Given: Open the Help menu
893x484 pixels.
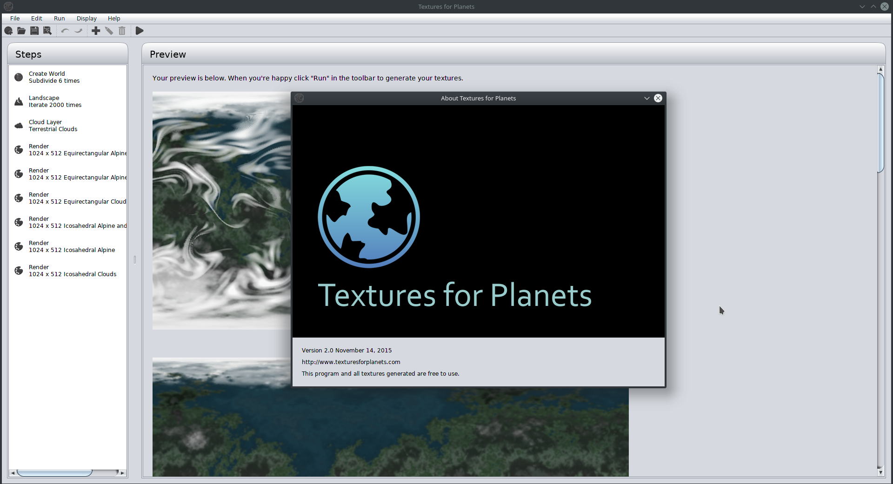Looking at the screenshot, I should tap(114, 19).
